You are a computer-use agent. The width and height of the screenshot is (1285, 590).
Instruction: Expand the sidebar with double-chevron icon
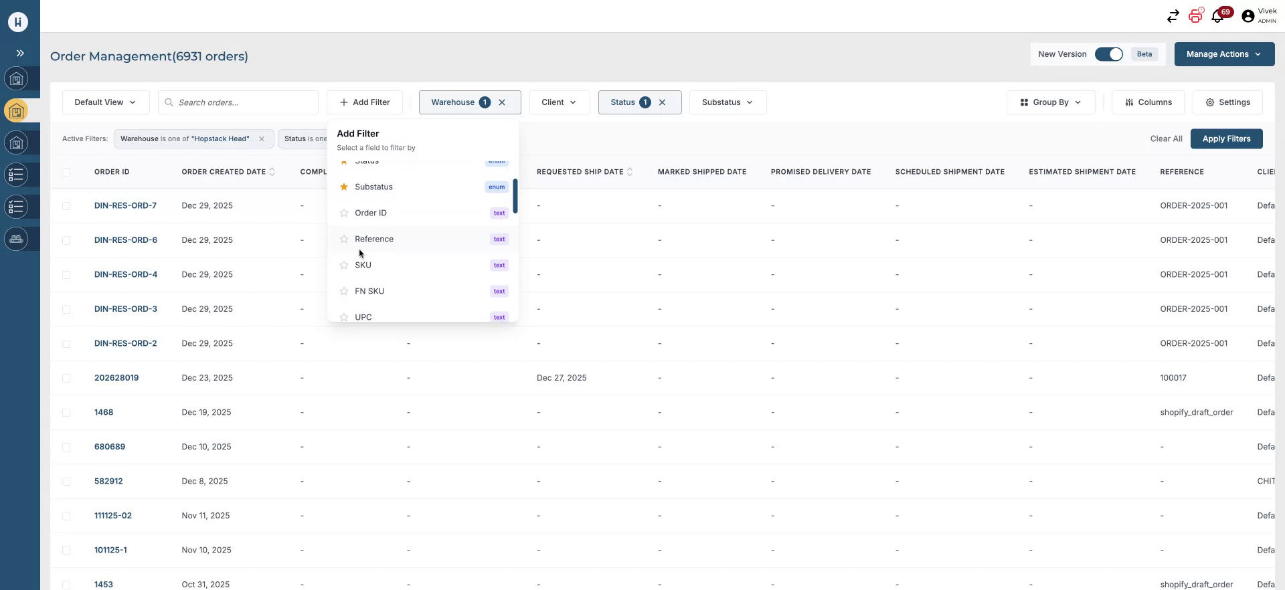pos(20,54)
